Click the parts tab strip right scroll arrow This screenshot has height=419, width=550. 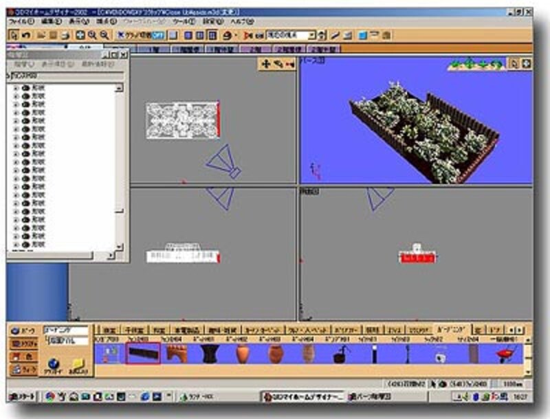(520, 330)
